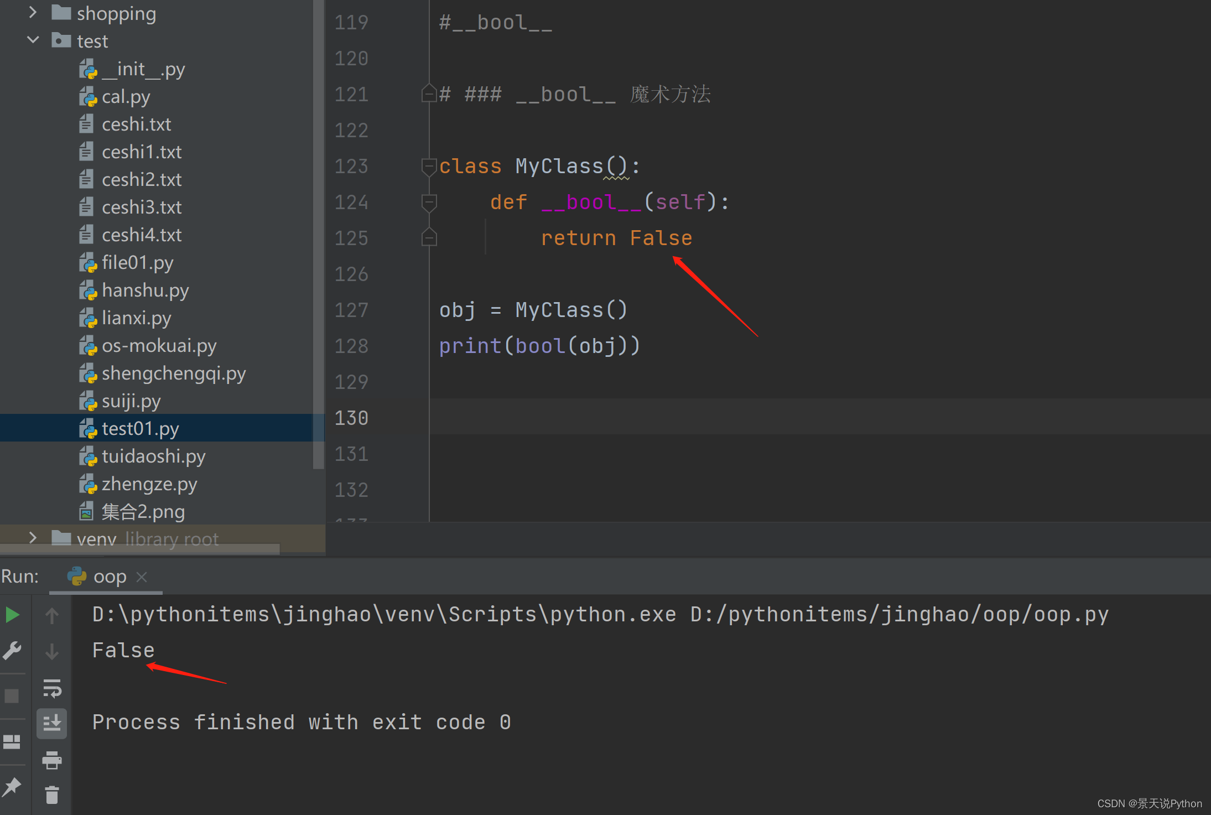Click fold end marker at line 125
The width and height of the screenshot is (1211, 815).
coord(429,237)
